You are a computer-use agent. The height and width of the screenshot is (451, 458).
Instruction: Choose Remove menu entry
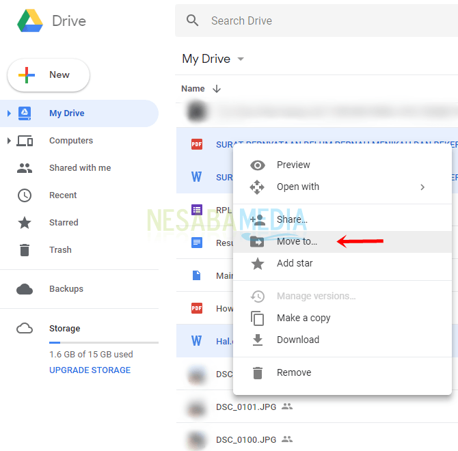342,372
